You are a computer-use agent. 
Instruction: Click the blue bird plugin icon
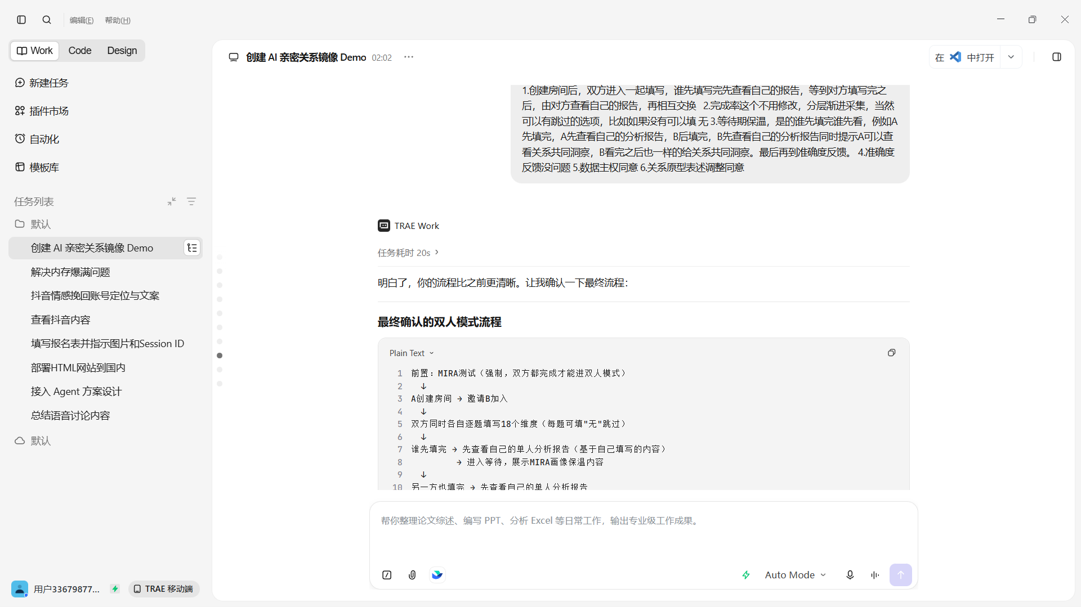pyautogui.click(x=437, y=575)
